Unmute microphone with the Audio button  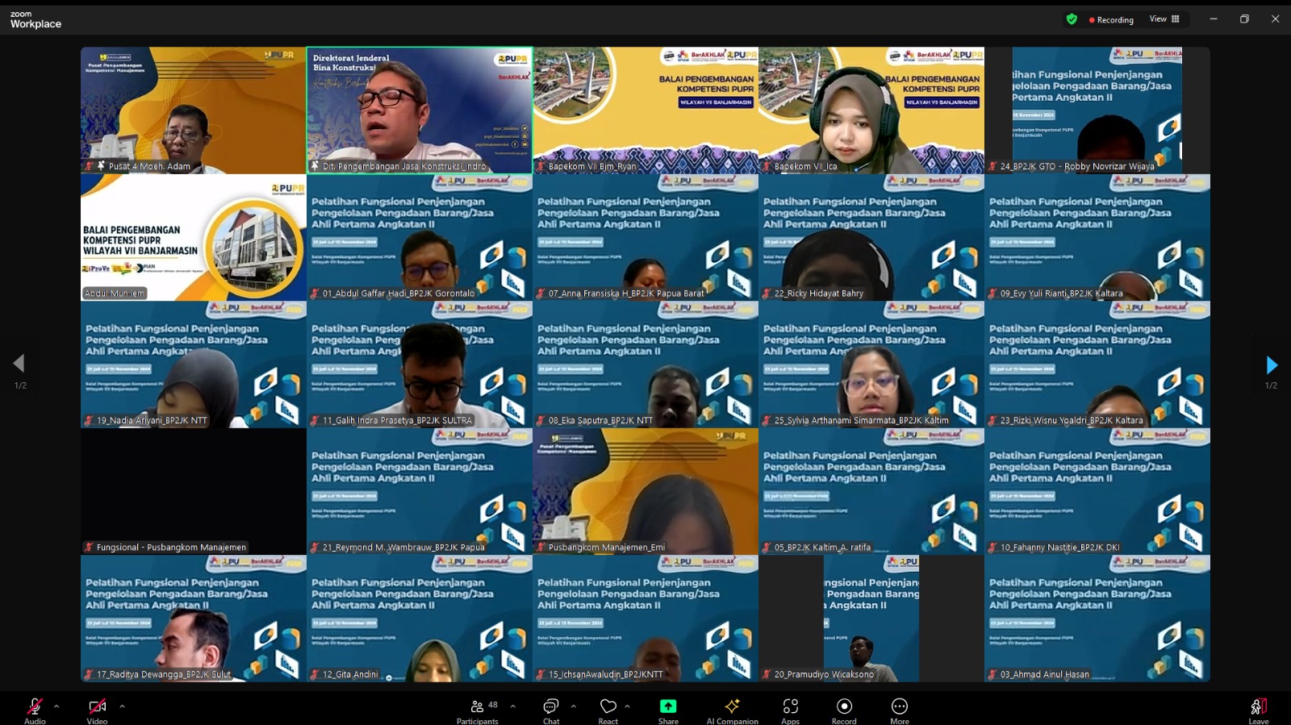coord(35,710)
